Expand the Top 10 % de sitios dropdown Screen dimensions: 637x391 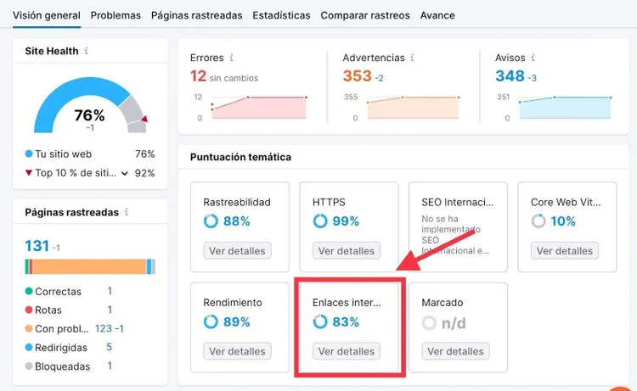[x=125, y=173]
